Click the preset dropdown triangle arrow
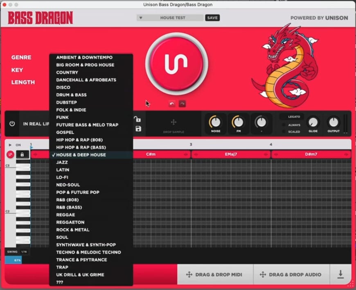 tap(141, 18)
